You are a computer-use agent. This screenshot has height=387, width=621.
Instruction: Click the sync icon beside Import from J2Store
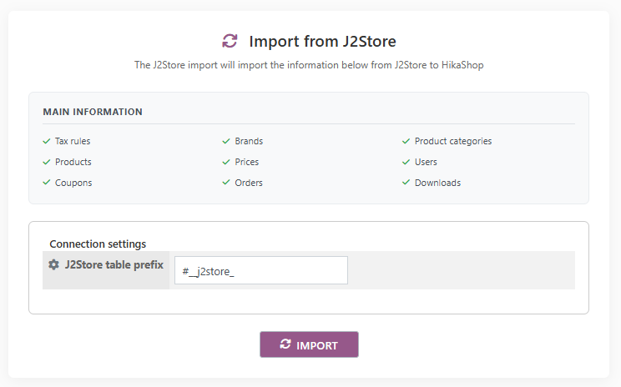pyautogui.click(x=230, y=41)
